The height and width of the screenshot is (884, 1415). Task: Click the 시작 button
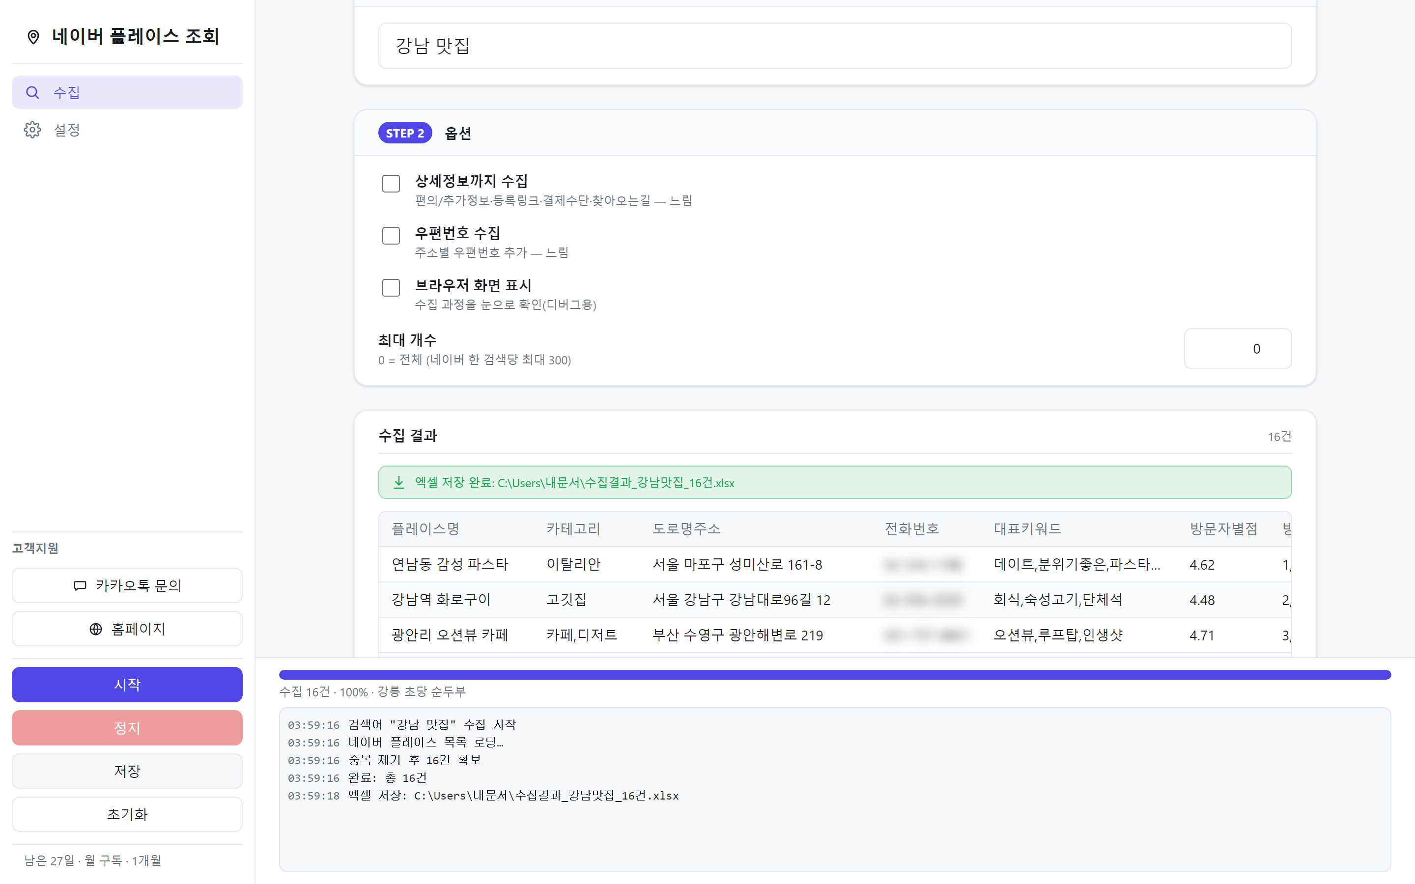(127, 684)
